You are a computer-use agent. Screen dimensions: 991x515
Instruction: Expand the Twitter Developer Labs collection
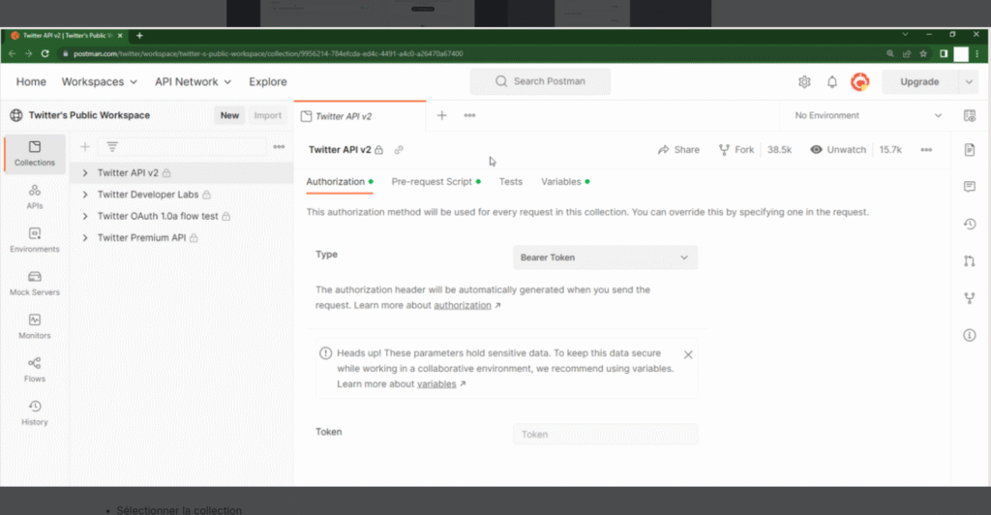85,195
